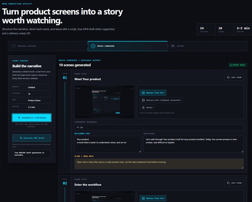252x202 pixels.
Task: Click Replace with clipboard screenshot button
Action: [161, 100]
